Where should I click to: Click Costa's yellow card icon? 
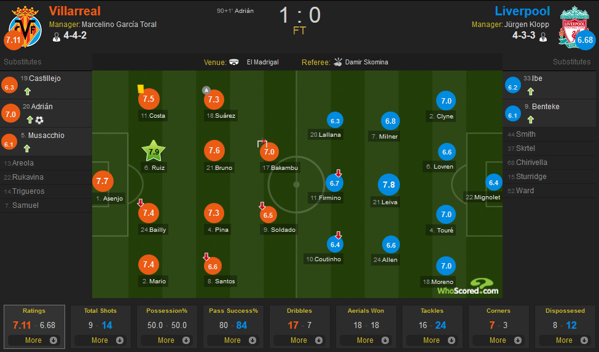(x=141, y=89)
